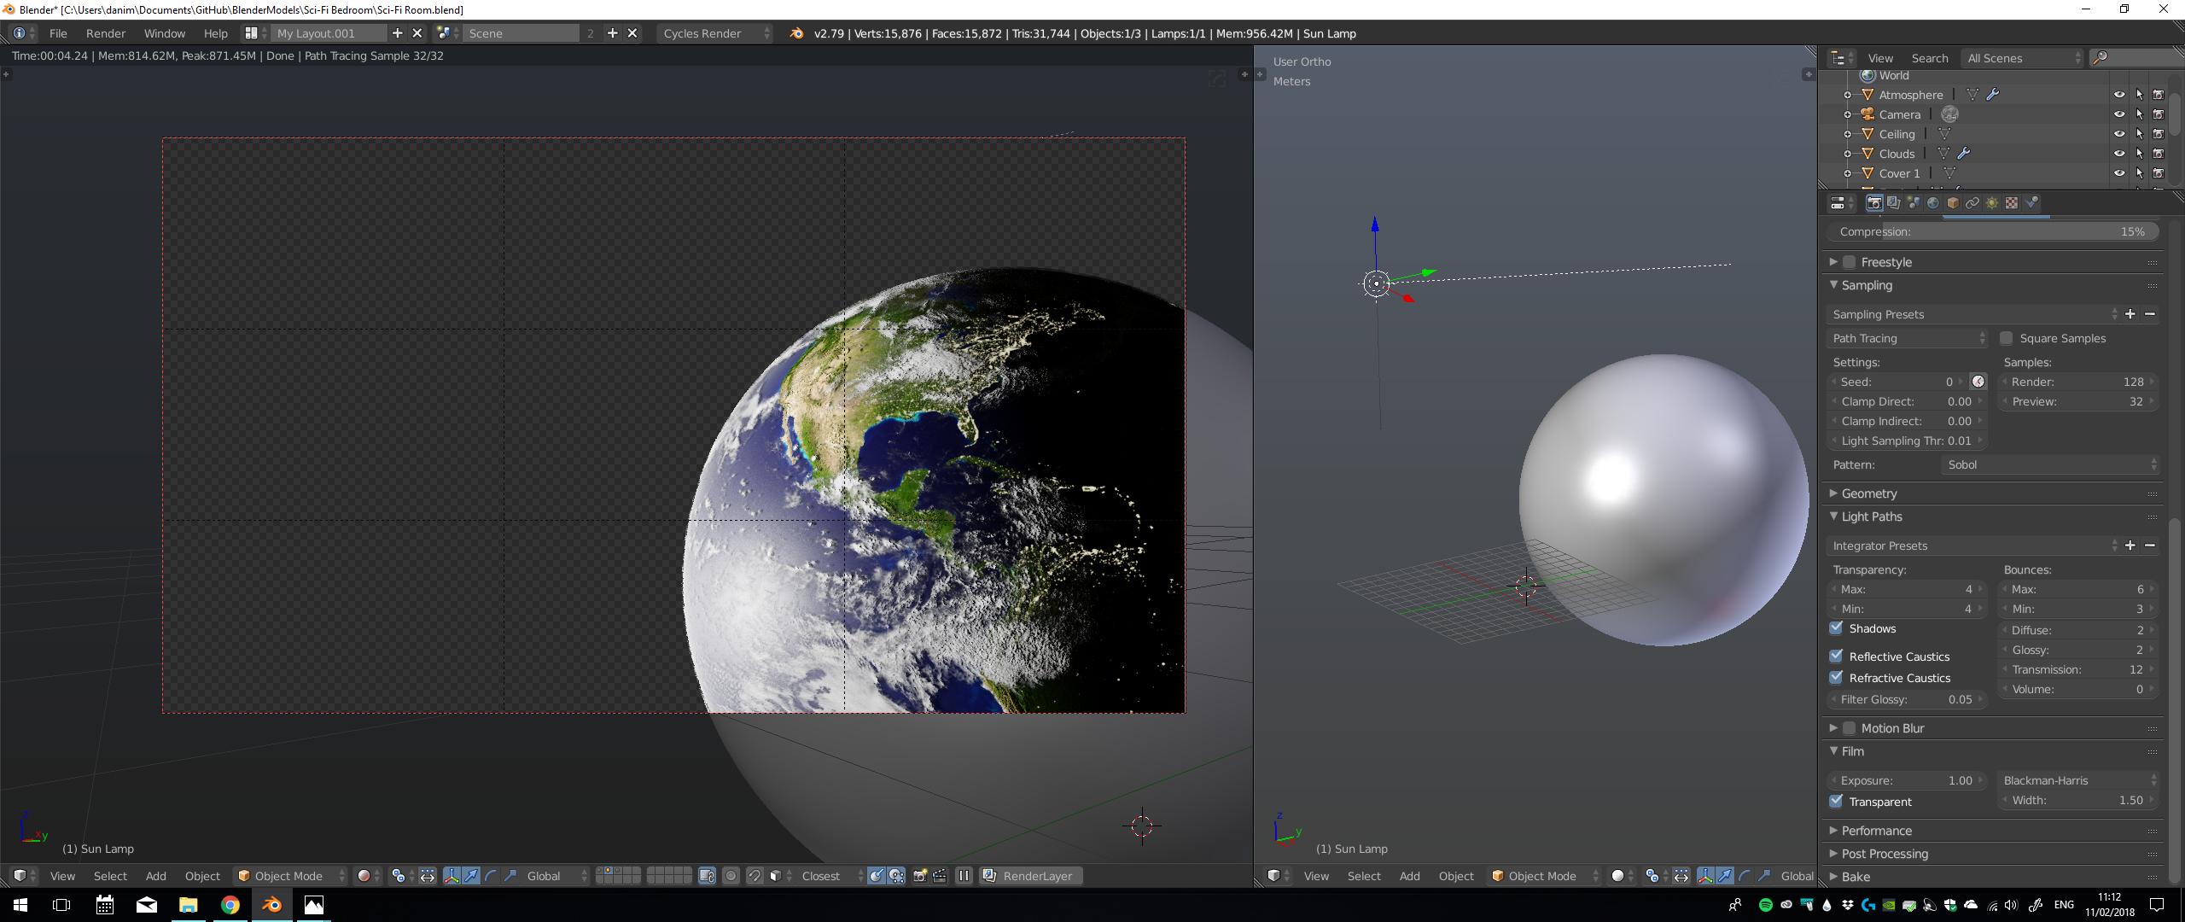Select the snap to Closest icon

(x=822, y=875)
